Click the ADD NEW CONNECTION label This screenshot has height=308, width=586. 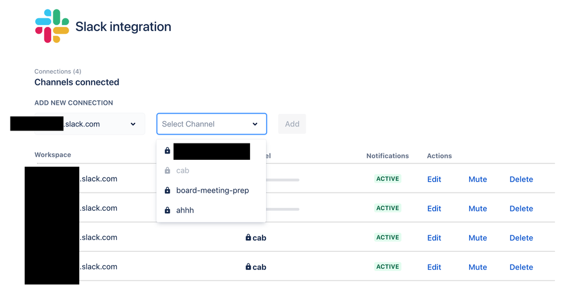(x=73, y=103)
